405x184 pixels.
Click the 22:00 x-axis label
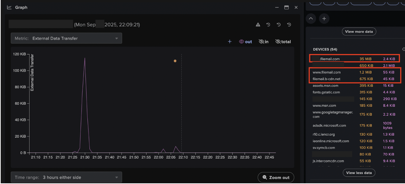click(x=159, y=157)
